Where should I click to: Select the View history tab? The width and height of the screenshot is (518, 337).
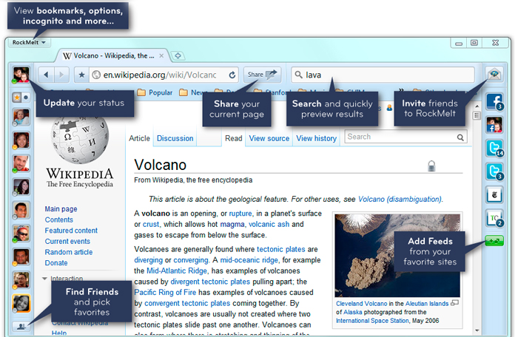[x=316, y=138]
